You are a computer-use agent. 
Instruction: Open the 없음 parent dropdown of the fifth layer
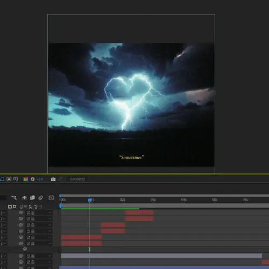click(39, 237)
